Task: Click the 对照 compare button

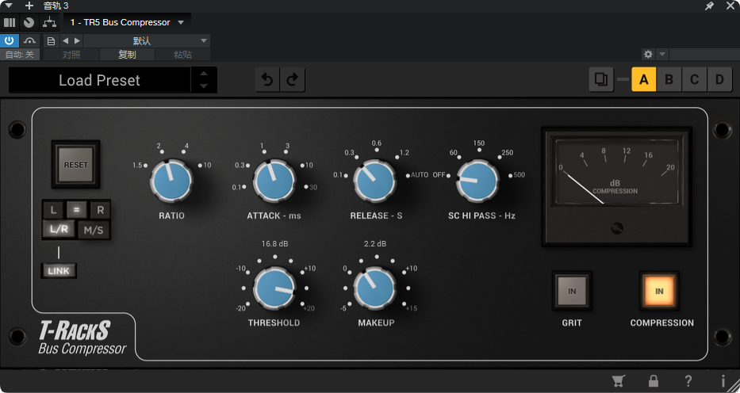Action: (x=71, y=55)
